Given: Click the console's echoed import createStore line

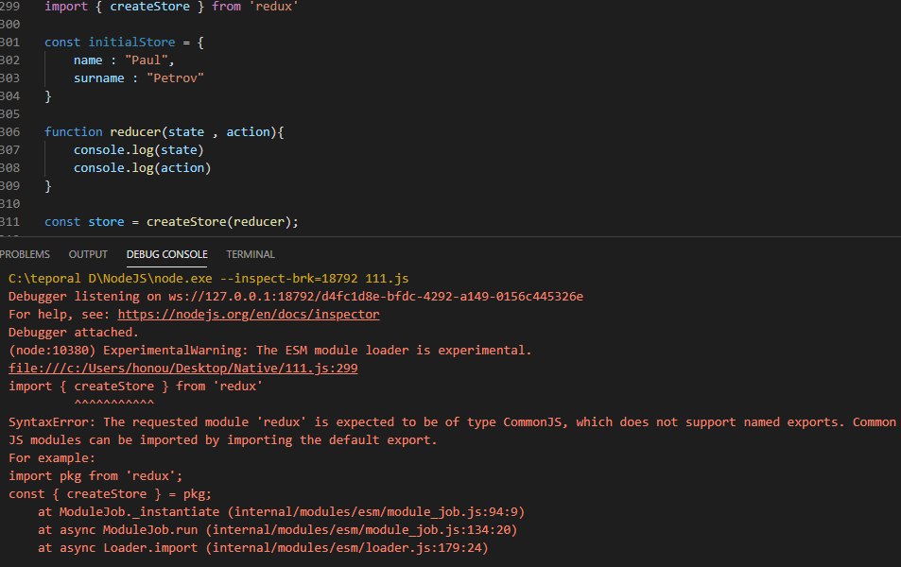Looking at the screenshot, I should click(135, 387).
